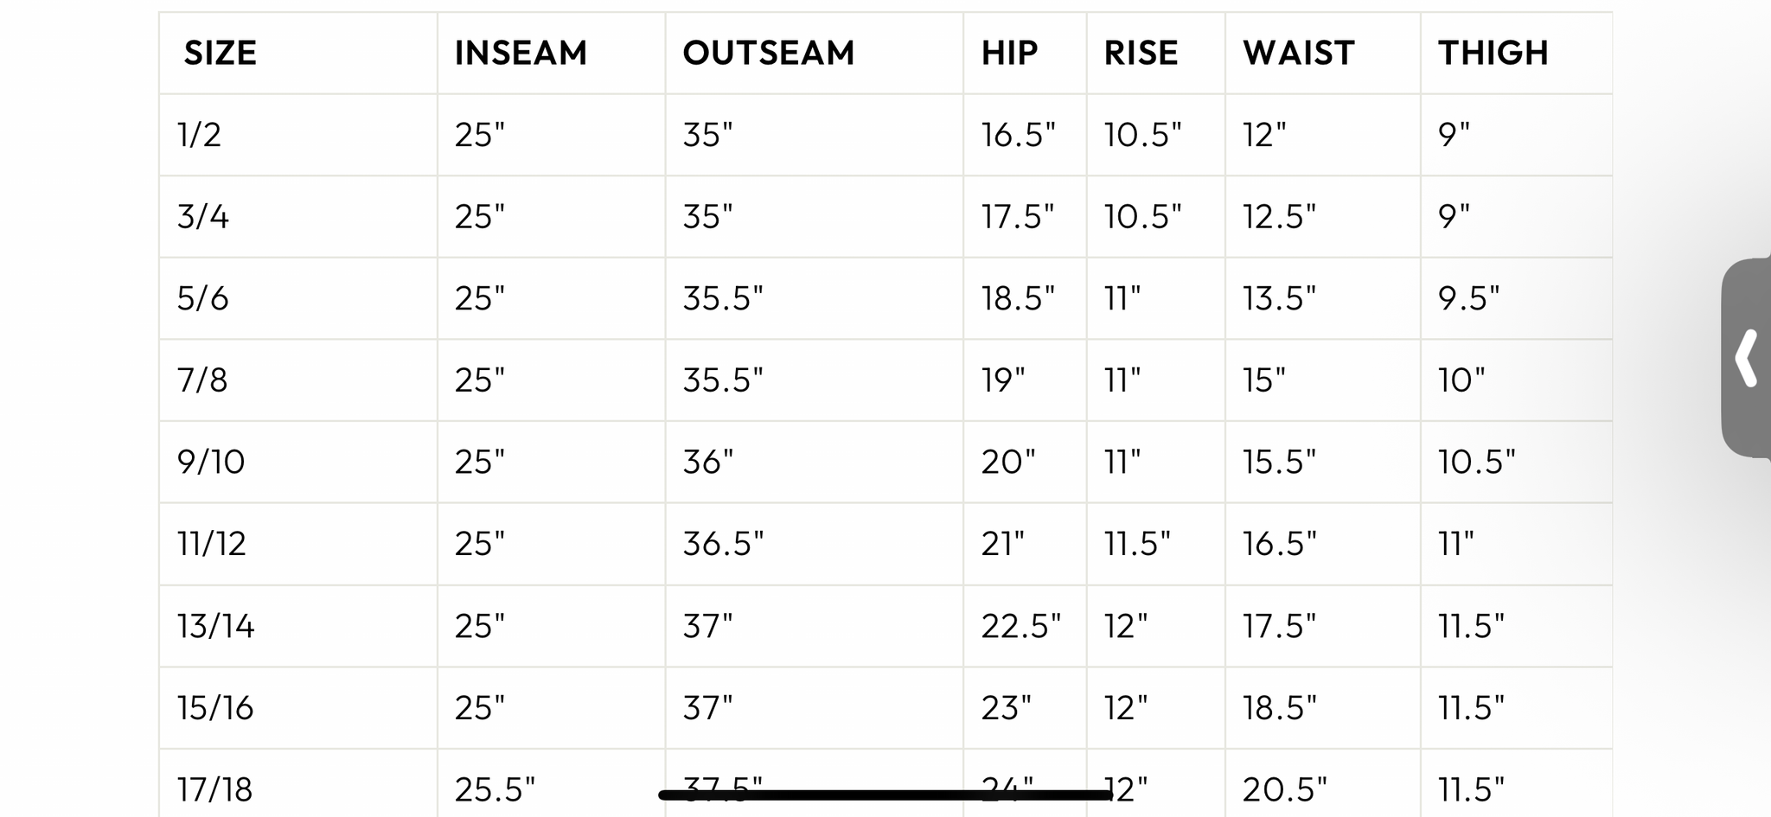Select the 1/2 size row label
Image resolution: width=1771 pixels, height=817 pixels.
tap(200, 135)
